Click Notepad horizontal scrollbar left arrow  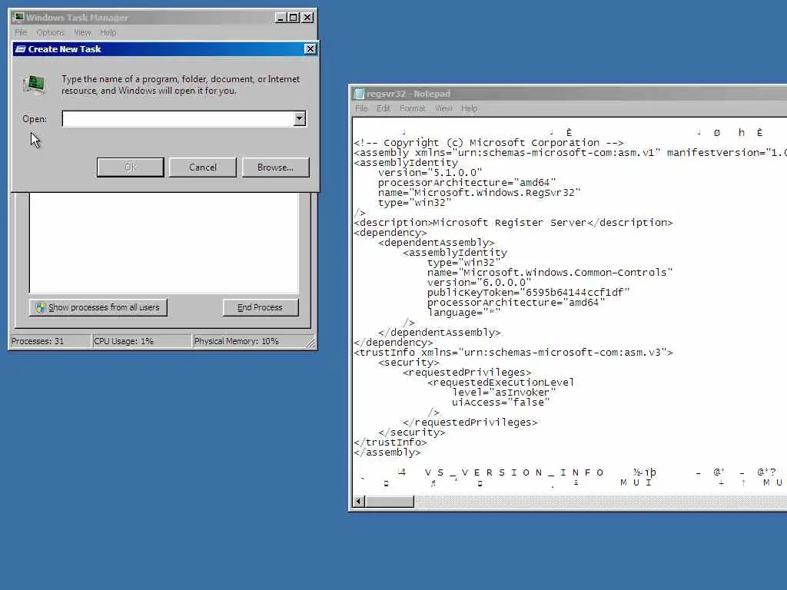[359, 501]
